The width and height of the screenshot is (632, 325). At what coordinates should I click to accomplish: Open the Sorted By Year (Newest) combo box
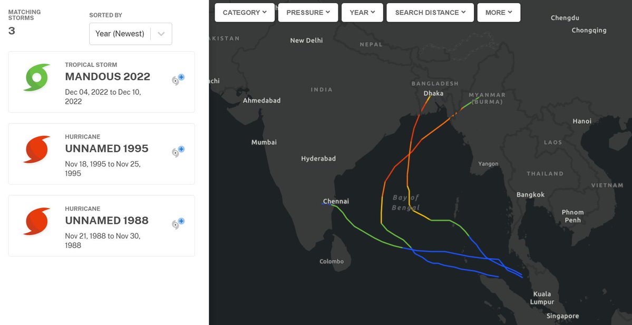131,34
